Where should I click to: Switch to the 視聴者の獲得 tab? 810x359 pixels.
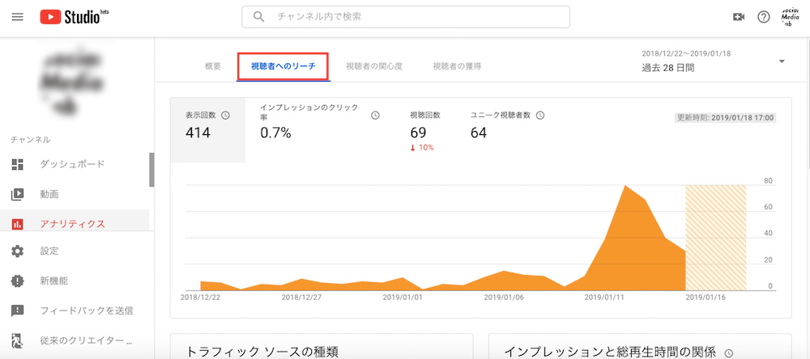pyautogui.click(x=457, y=66)
